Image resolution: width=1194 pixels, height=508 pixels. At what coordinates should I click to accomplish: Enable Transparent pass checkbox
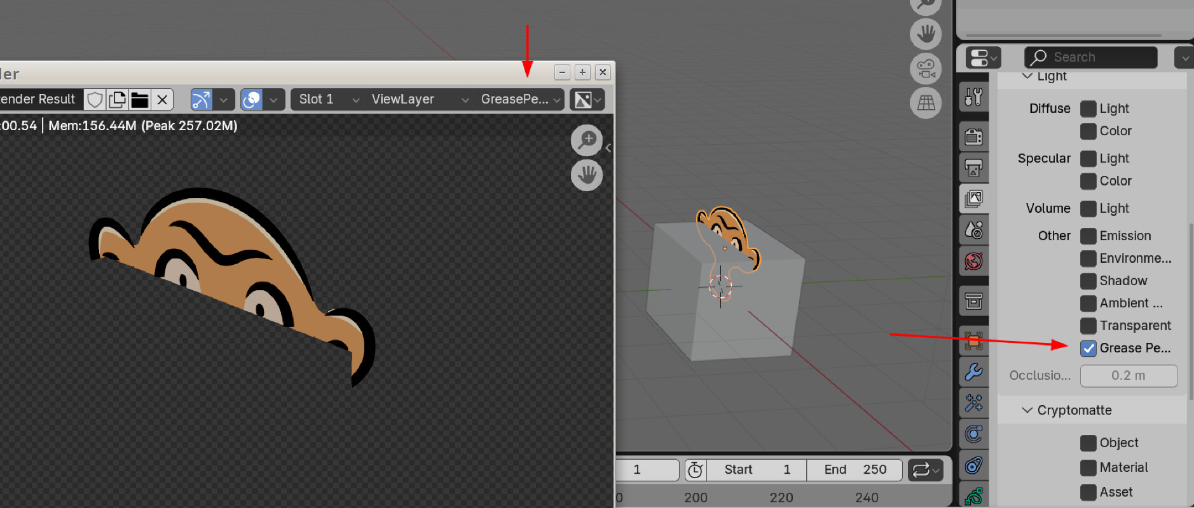pyautogui.click(x=1088, y=326)
